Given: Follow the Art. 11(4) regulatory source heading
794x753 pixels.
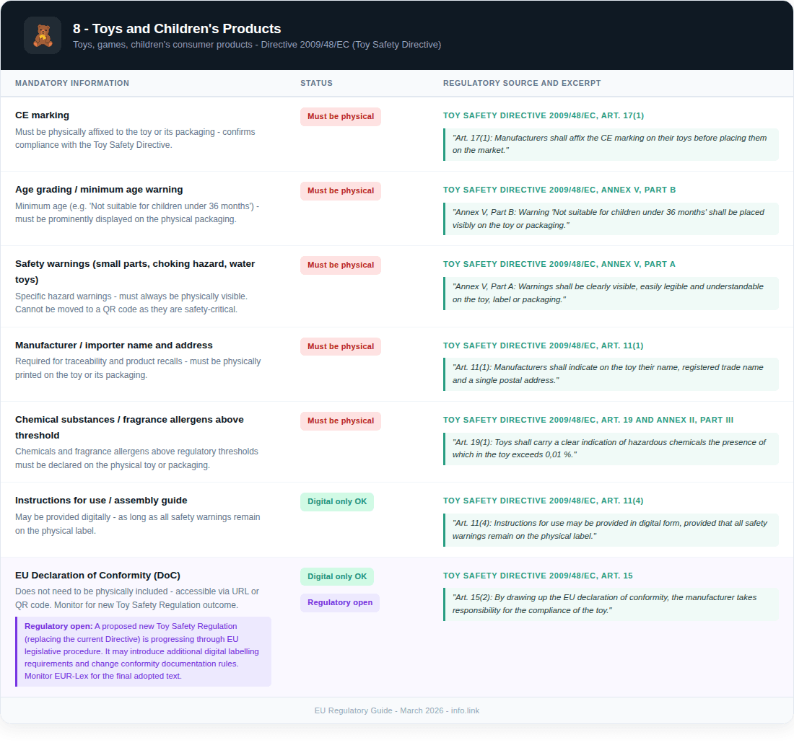Looking at the screenshot, I should point(543,501).
